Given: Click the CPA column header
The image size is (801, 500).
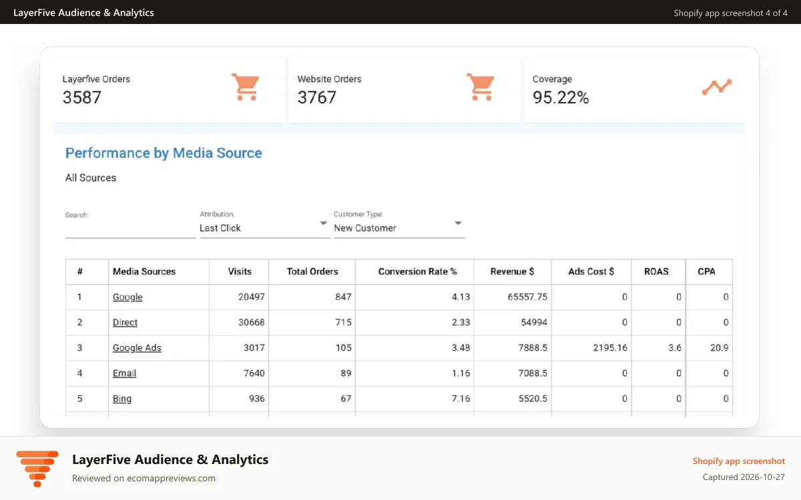Looking at the screenshot, I should [709, 272].
